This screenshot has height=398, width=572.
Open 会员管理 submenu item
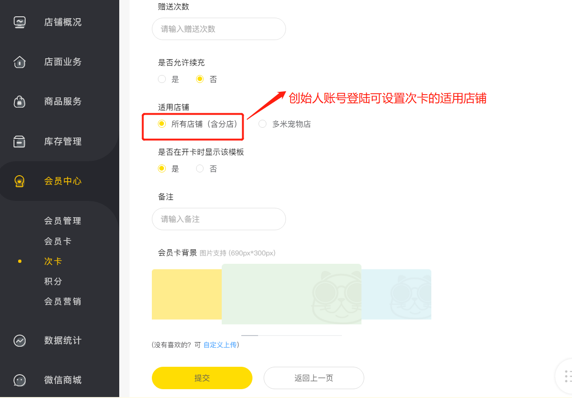pos(63,221)
